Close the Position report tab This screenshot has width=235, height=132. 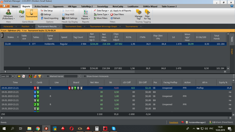click(32, 26)
